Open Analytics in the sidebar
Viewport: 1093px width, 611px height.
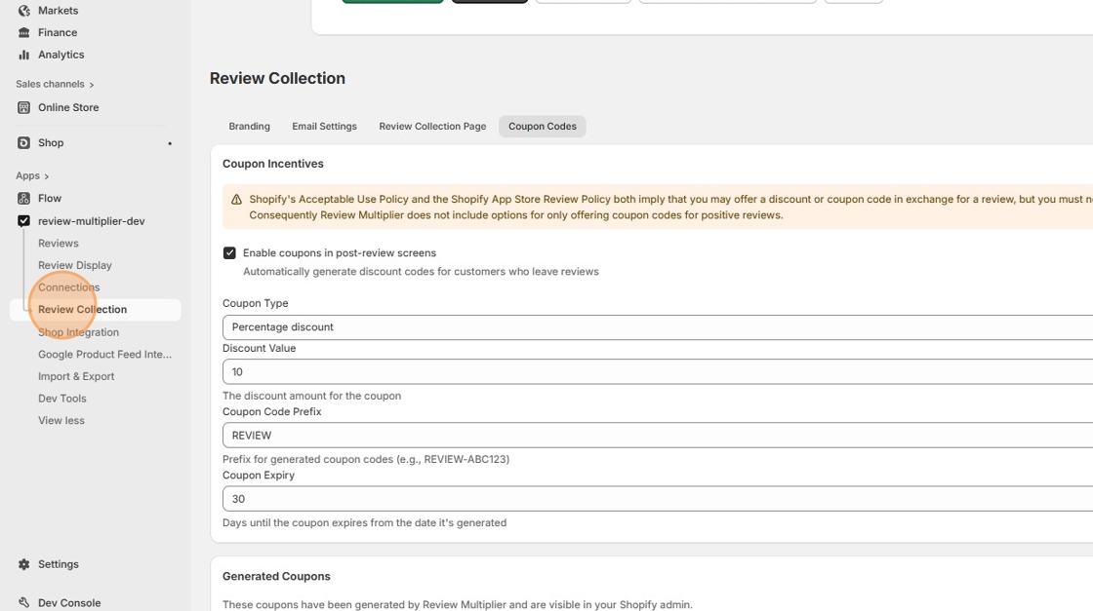61,55
